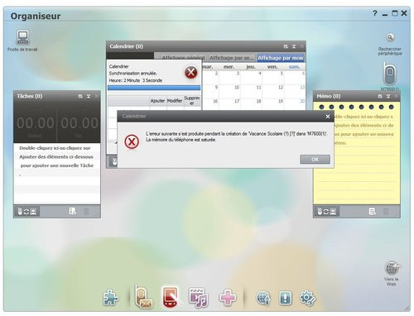Screen dimensions: 414x316
Task: Open the phone message manager dock icon
Action: [x=143, y=297]
